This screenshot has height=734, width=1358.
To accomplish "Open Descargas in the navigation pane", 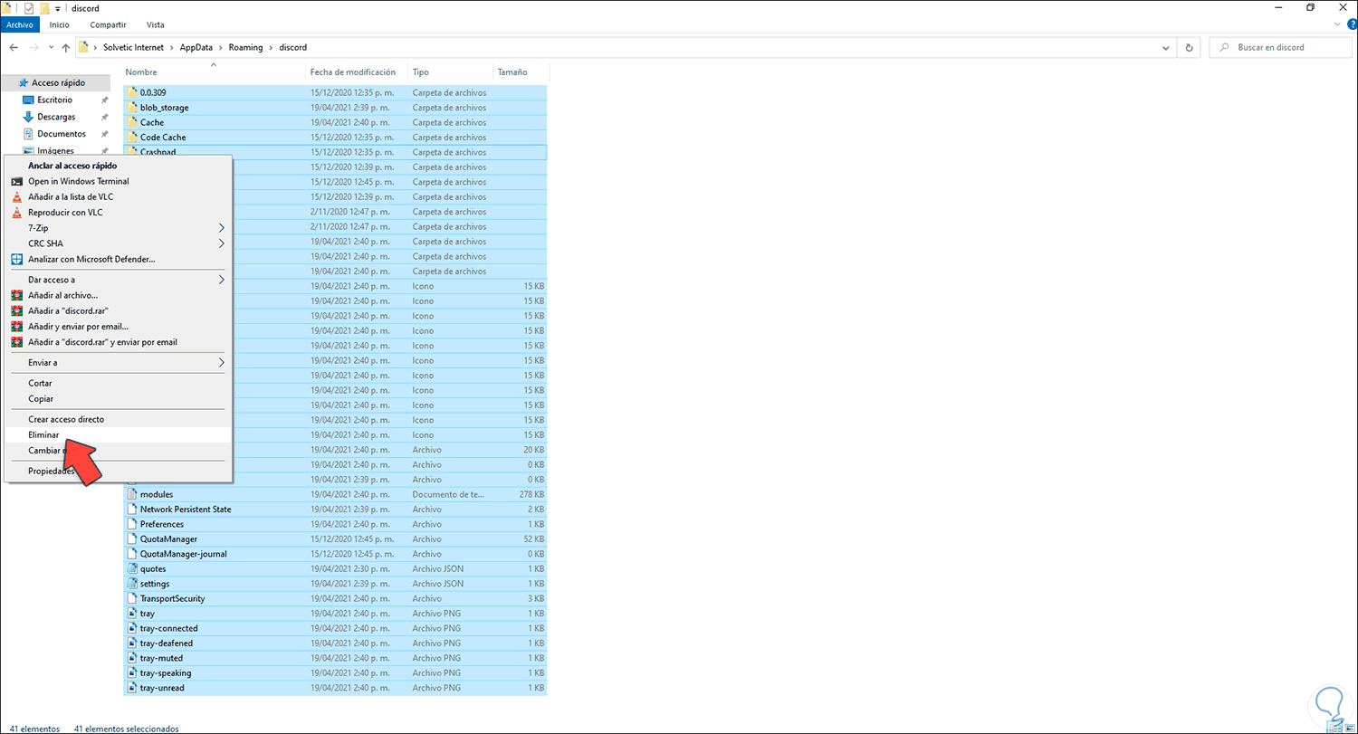I will coord(56,117).
